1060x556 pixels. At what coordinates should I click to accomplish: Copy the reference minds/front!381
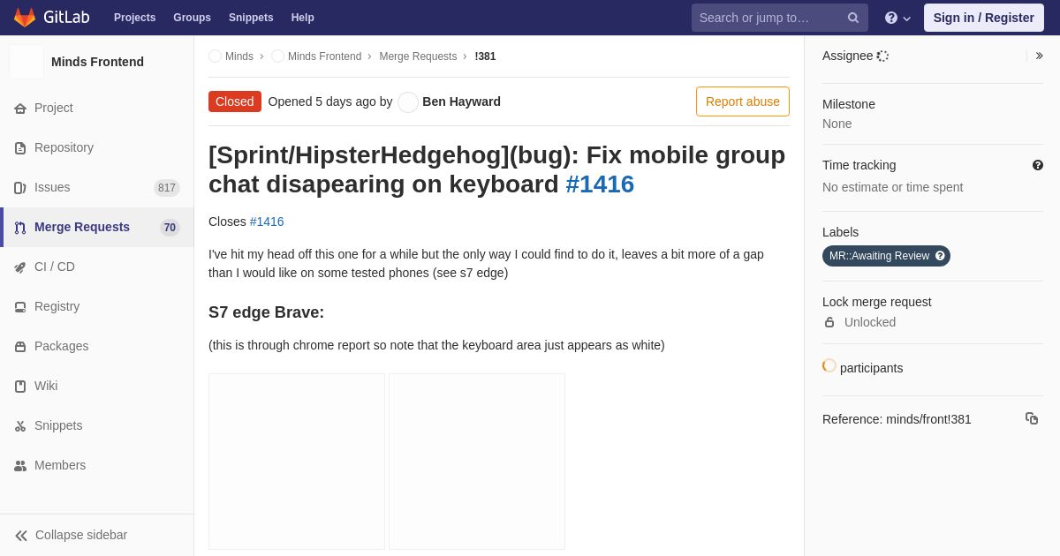click(x=1032, y=418)
